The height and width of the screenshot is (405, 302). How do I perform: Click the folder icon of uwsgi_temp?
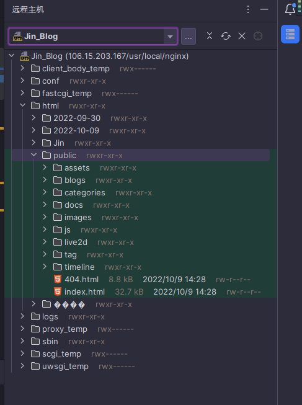point(35,366)
